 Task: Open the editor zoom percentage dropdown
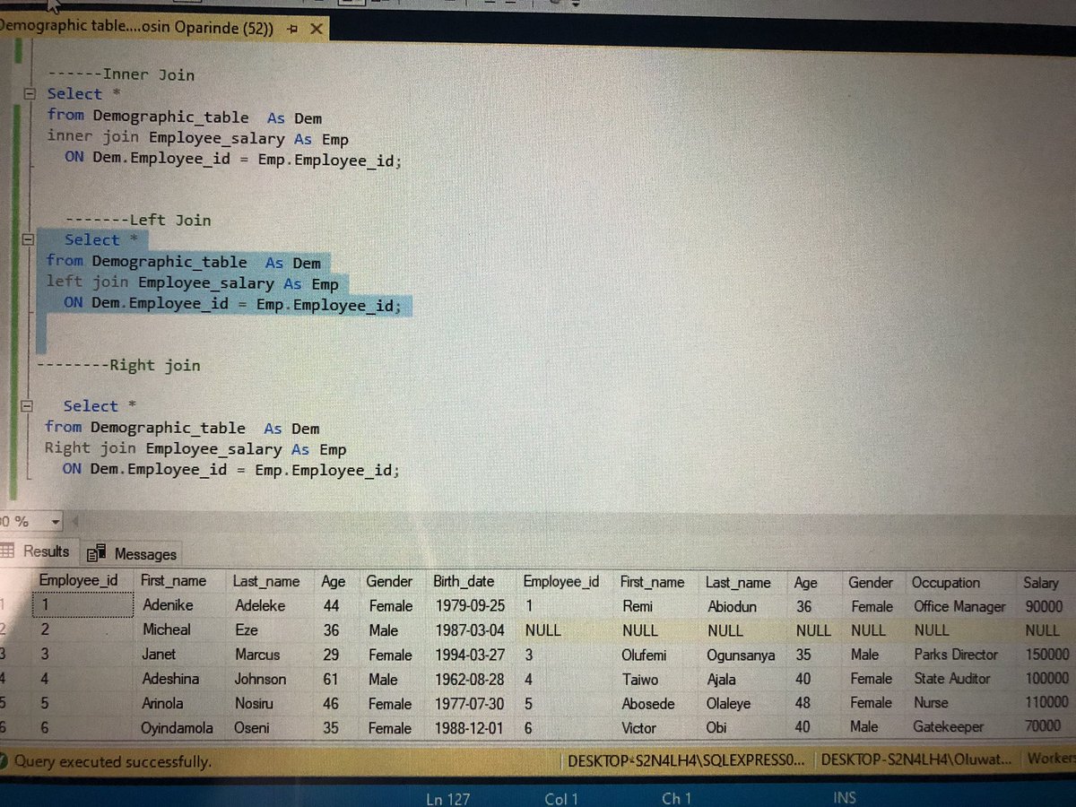click(x=56, y=521)
